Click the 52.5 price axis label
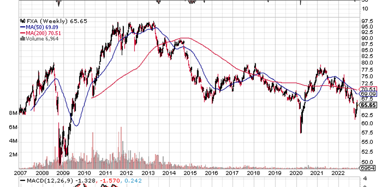Screen dimensions: 382x187 (367, 152)
